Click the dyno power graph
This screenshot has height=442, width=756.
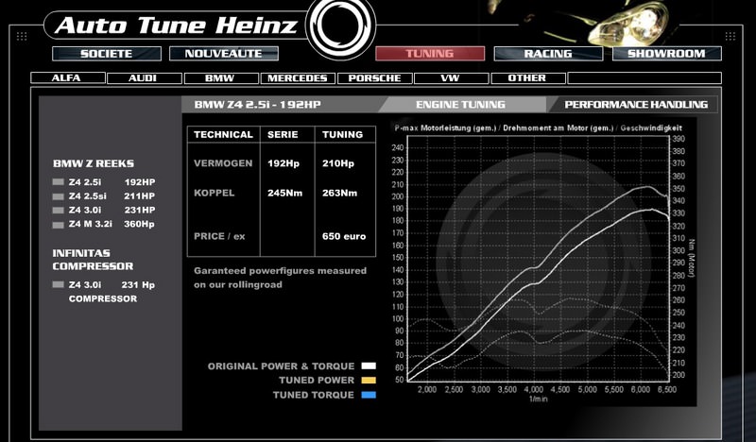tap(539, 259)
